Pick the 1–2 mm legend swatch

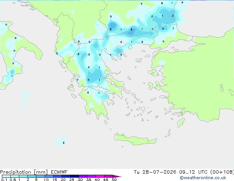pos(23,176)
